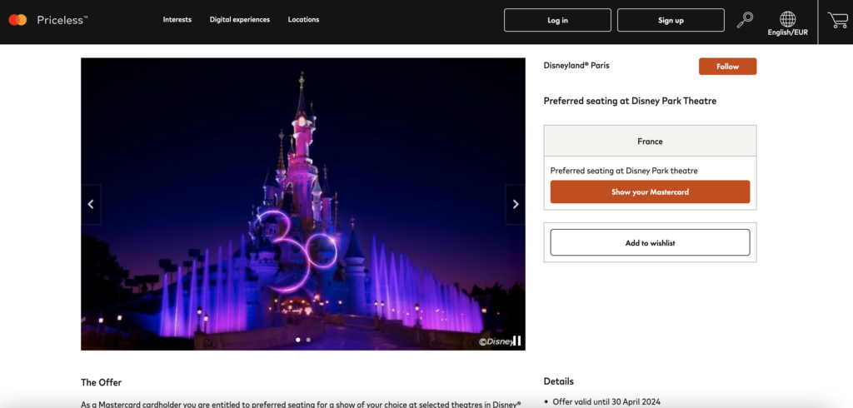Advance carousel with the right arrow
The height and width of the screenshot is (408, 853).
[515, 204]
